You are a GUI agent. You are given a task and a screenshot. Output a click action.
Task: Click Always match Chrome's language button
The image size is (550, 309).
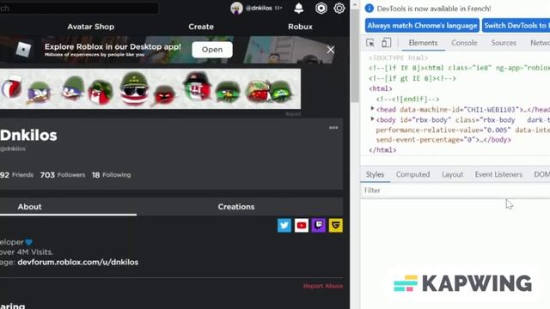coord(422,26)
